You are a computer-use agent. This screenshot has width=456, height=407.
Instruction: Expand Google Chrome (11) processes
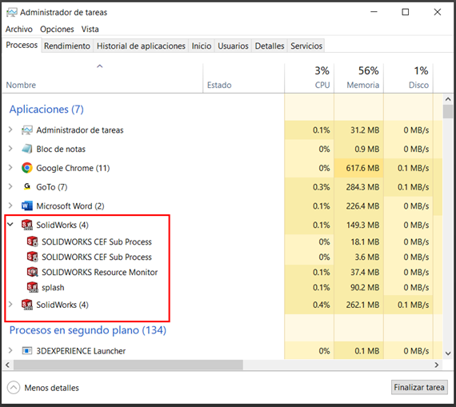[x=10, y=168]
